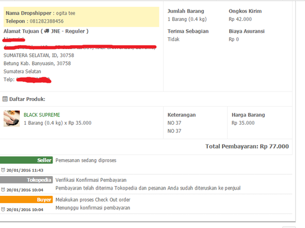Viewport: 305px width, 228px height.
Task: Click the JNE delivery truck icon
Action: point(47,31)
